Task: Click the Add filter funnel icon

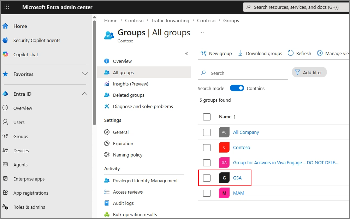Action: [x=297, y=72]
